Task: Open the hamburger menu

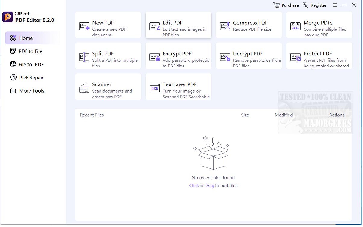Action: pos(335,5)
